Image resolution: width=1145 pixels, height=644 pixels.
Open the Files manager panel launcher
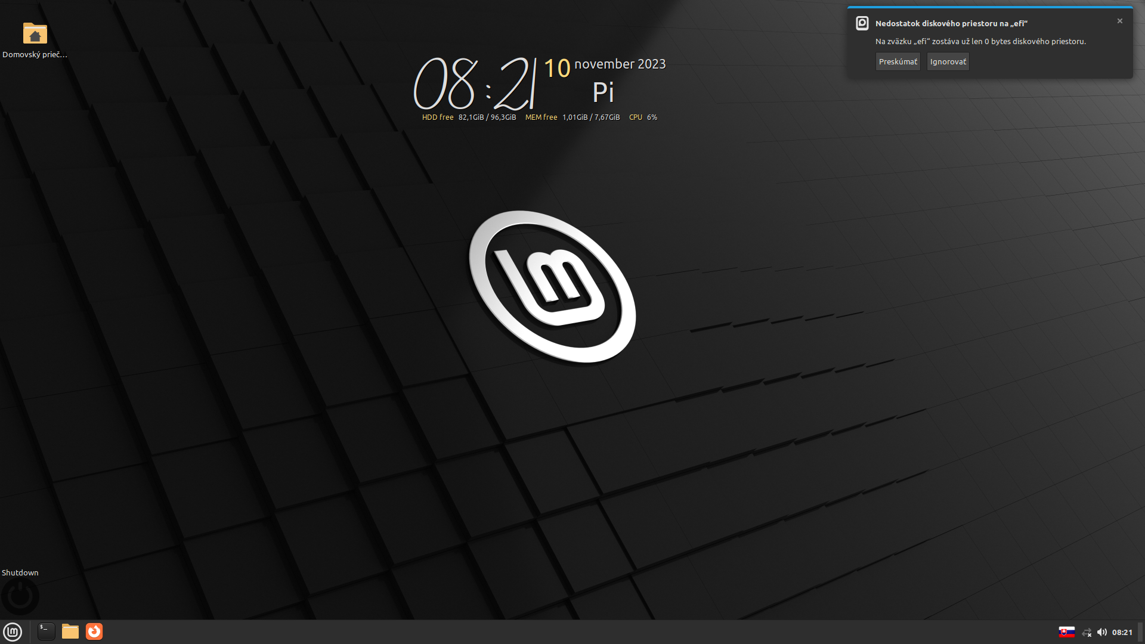tap(70, 631)
